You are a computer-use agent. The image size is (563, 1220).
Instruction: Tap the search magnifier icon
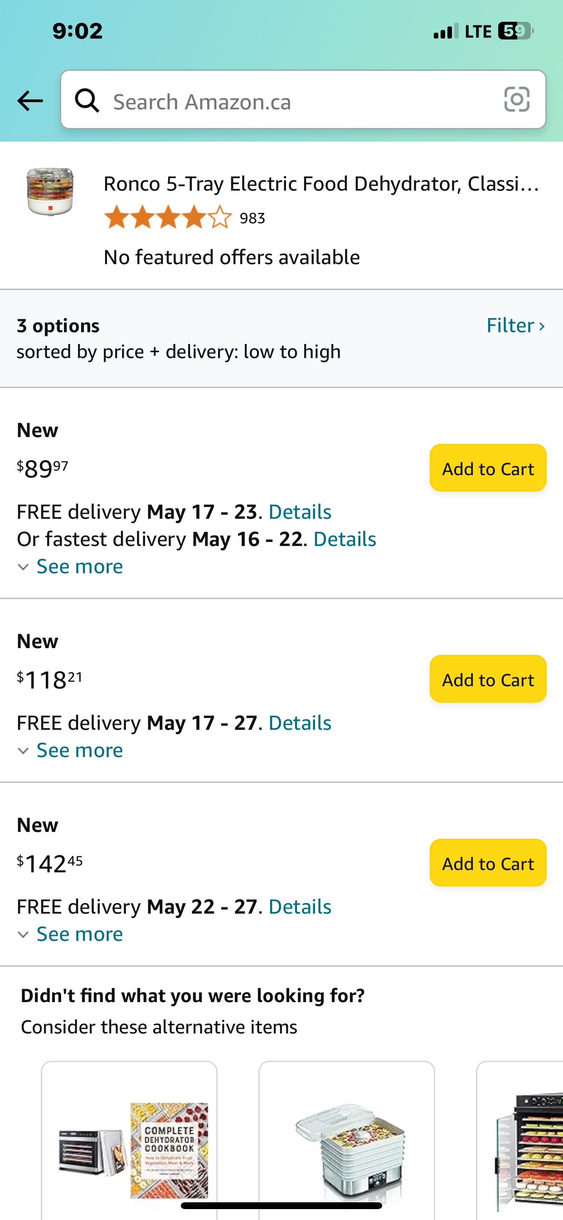click(x=87, y=100)
